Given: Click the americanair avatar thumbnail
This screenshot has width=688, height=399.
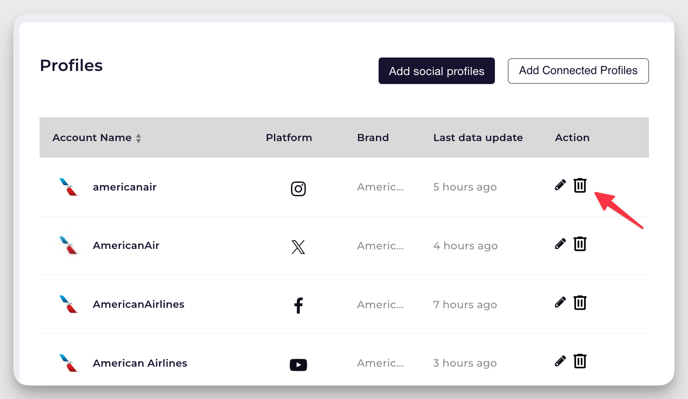Looking at the screenshot, I should (x=68, y=187).
